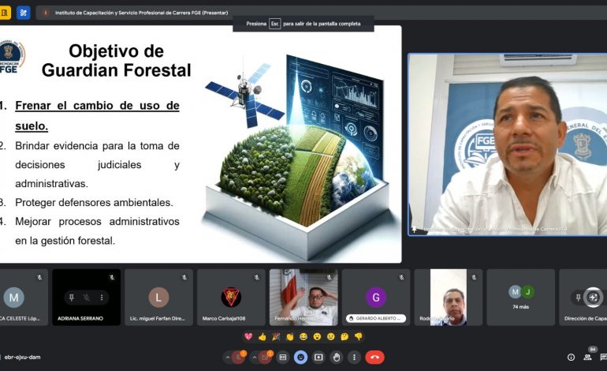Click the GERARDO ALBERTO participant tile
607x371 pixels.
376,298
